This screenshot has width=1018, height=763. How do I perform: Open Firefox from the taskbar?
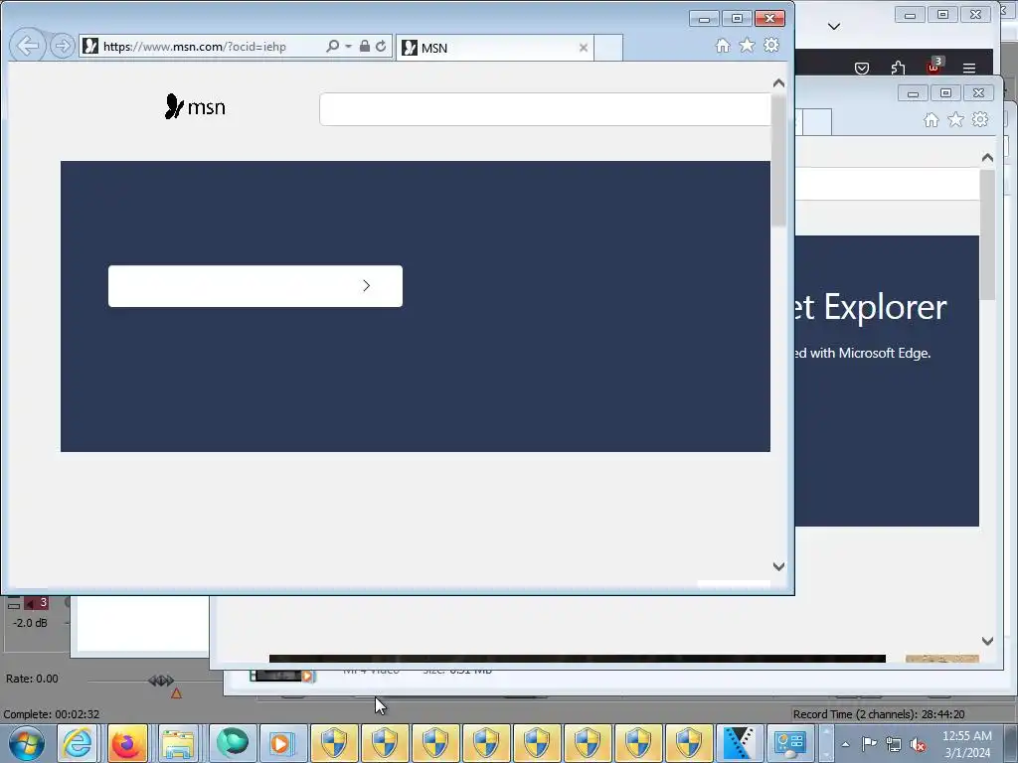[x=127, y=743]
